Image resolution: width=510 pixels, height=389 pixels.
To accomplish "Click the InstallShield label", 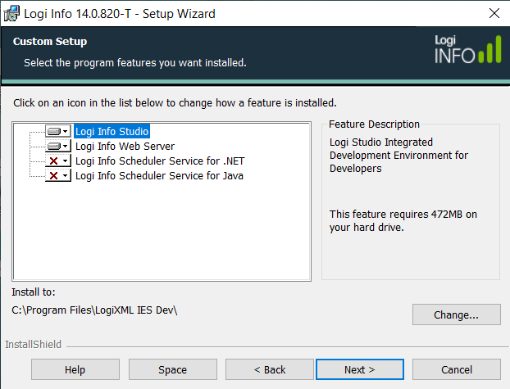I will click(x=33, y=344).
